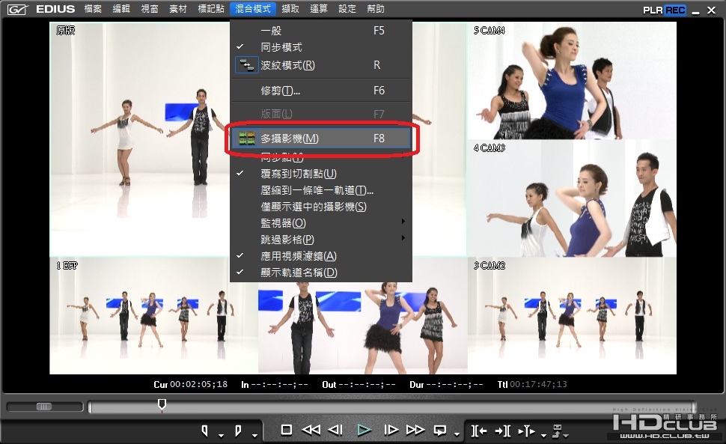Choose 修剪(T)... trim mode
Viewport: 726px width, 444px height.
click(321, 91)
